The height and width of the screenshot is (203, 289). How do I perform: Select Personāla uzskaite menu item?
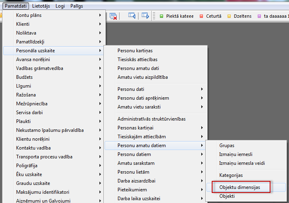(54, 51)
